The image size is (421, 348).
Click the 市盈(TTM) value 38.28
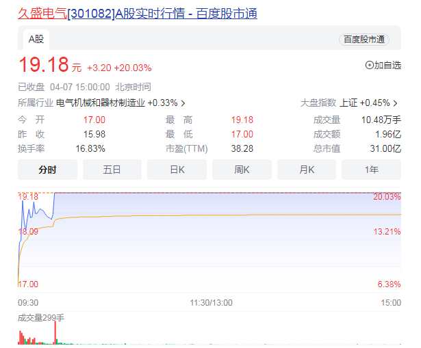point(242,148)
